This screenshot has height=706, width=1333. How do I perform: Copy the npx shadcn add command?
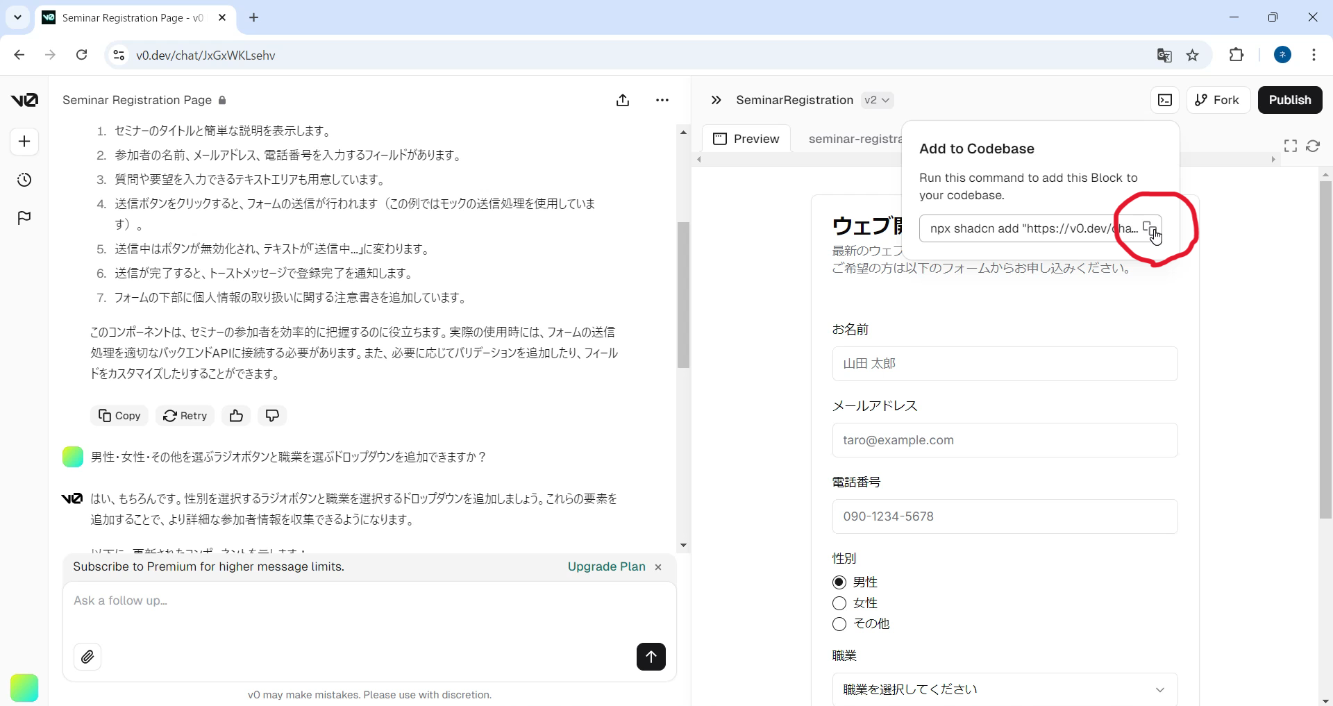coord(1150,228)
